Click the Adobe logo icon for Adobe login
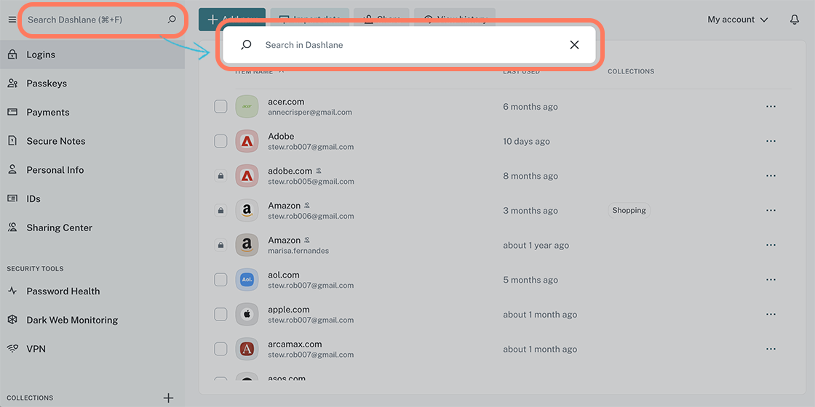The image size is (815, 407). pos(247,141)
